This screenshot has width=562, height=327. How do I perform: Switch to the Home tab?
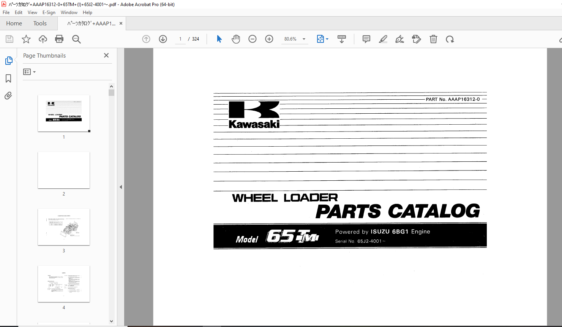coord(14,23)
